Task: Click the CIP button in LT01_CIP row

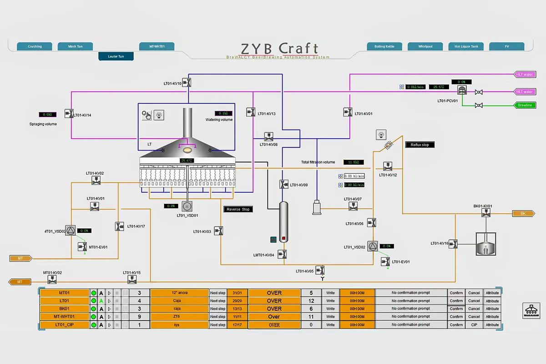Action: pos(474,325)
